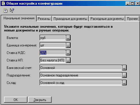Click into the Валюта field showing руб
Image resolution: width=140 pixels, height=105 pixels.
[x=53, y=38]
